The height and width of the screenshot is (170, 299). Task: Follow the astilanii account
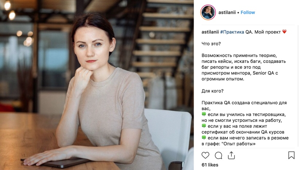[x=248, y=12]
